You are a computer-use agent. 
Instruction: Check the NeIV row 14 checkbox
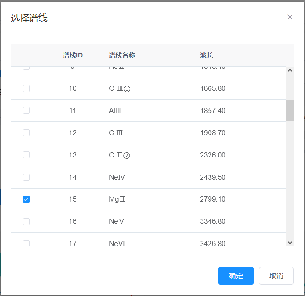[x=26, y=177]
